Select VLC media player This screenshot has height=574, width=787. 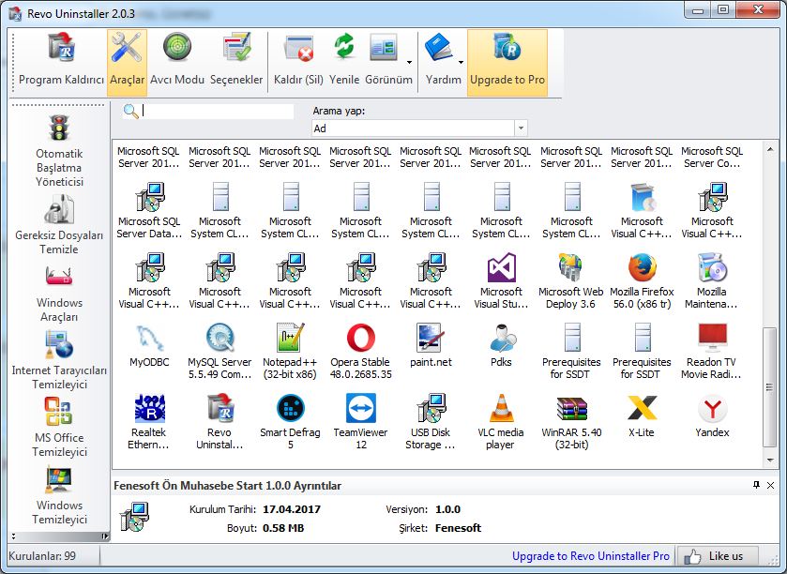(x=501, y=421)
